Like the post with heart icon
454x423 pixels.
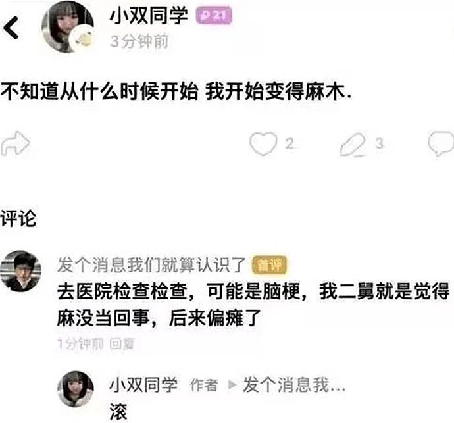tap(263, 143)
